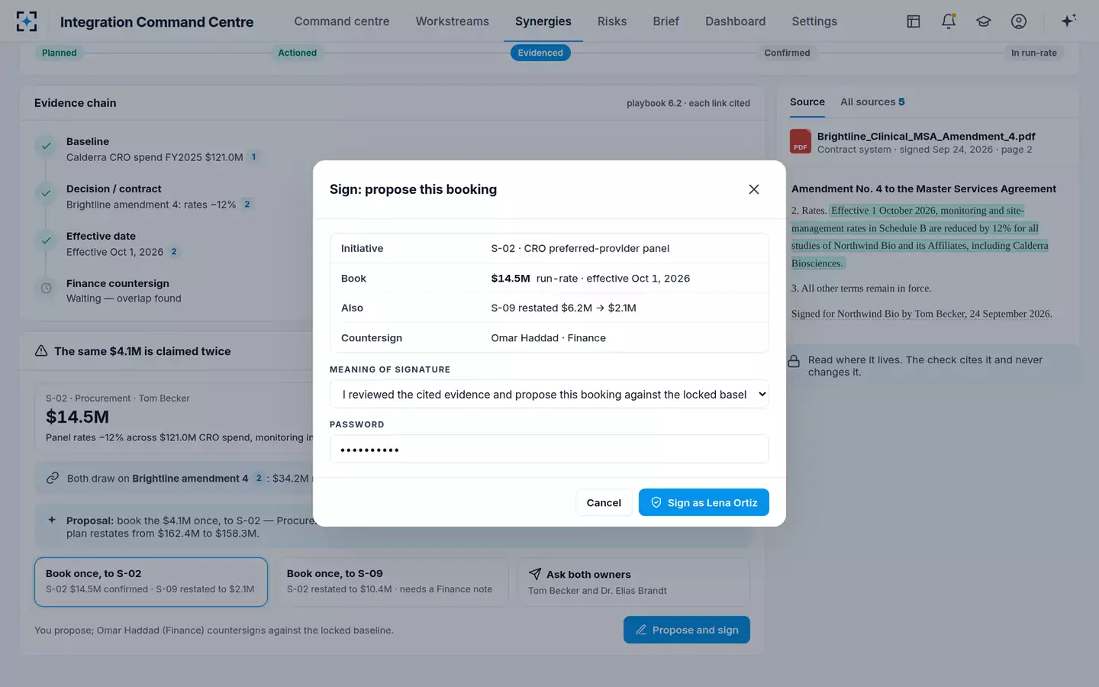Open the user profile icon
1099x687 pixels.
click(1019, 21)
